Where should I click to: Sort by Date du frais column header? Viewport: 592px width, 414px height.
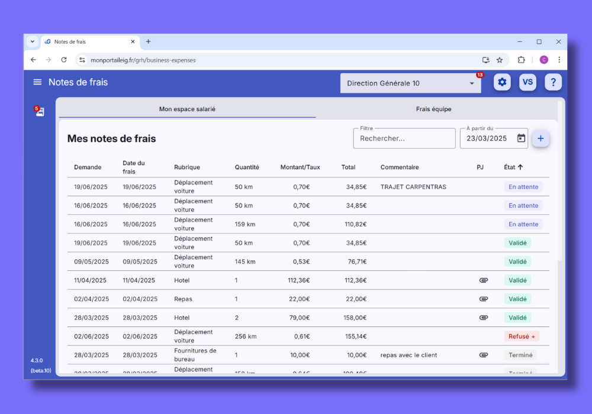pyautogui.click(x=134, y=167)
